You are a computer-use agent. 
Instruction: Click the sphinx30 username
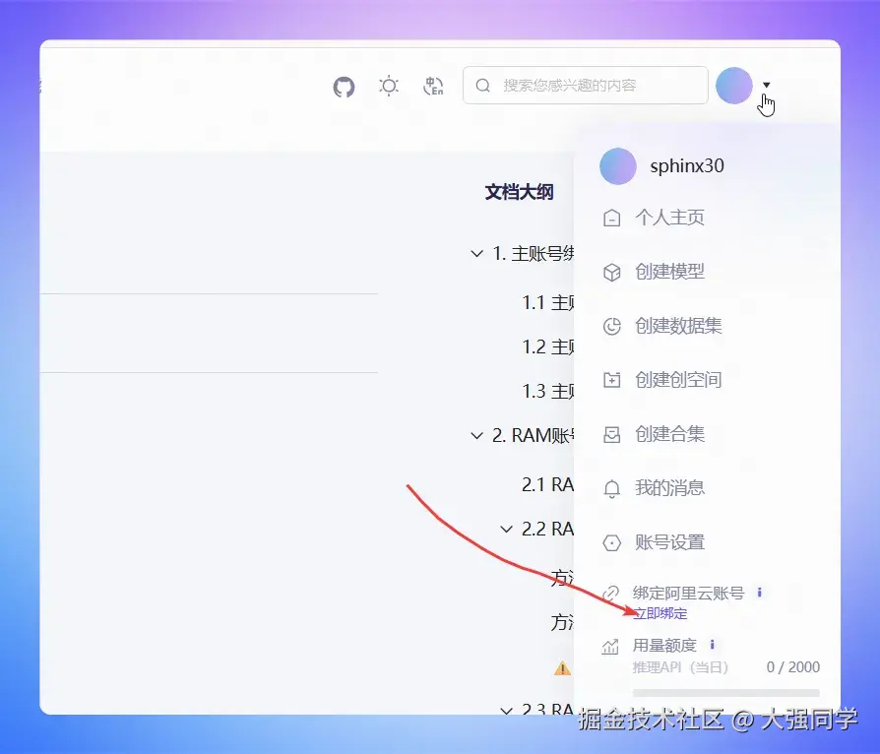(x=687, y=166)
